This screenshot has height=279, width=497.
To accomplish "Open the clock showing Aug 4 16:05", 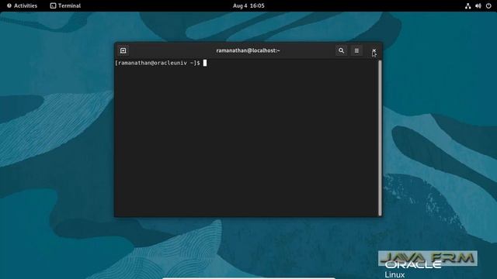I will click(248, 5).
